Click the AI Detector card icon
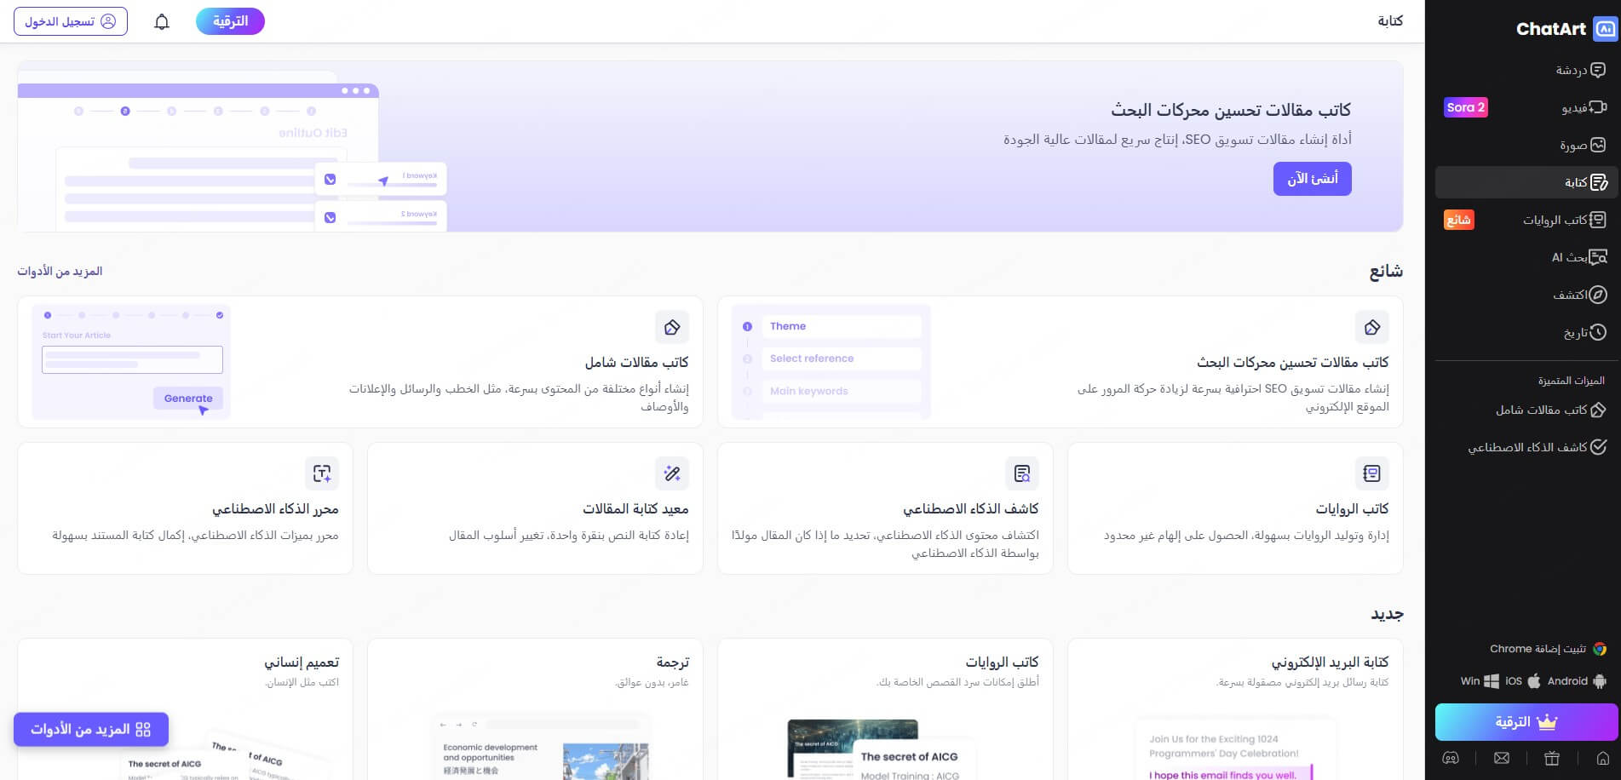This screenshot has height=780, width=1621. pos(1022,473)
